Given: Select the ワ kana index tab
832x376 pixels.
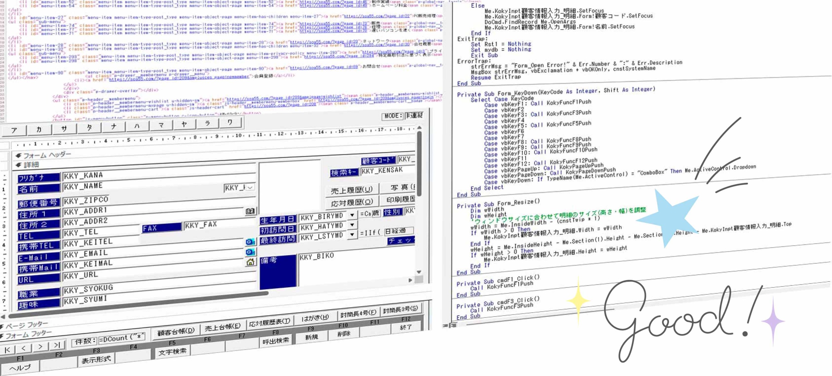Looking at the screenshot, I should pyautogui.click(x=230, y=122).
